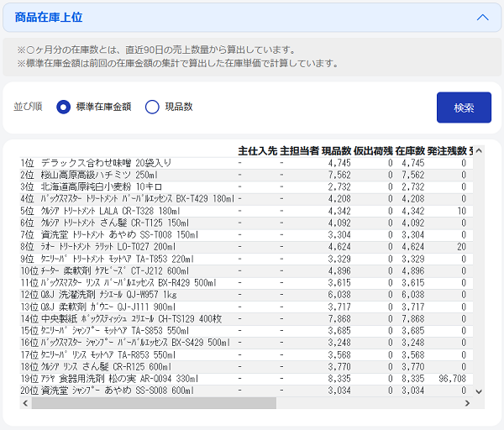The width and height of the screenshot is (504, 430).
Task: Collapse the 商品在庫上位 panel chevron
Action: (482, 18)
